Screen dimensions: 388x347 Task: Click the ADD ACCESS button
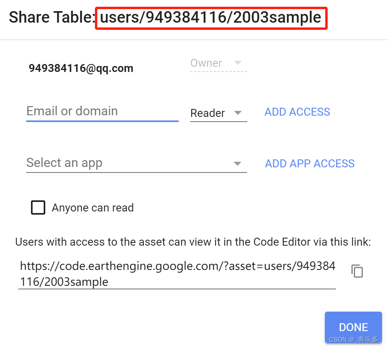point(297,112)
